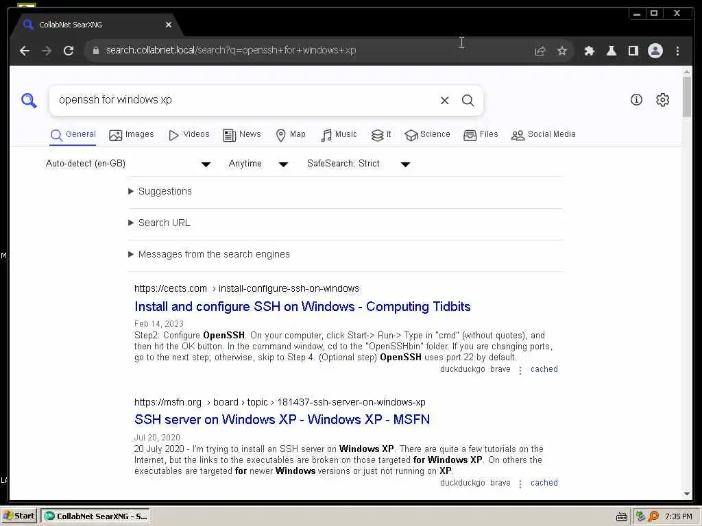Click the padlock site info icon

[96, 51]
